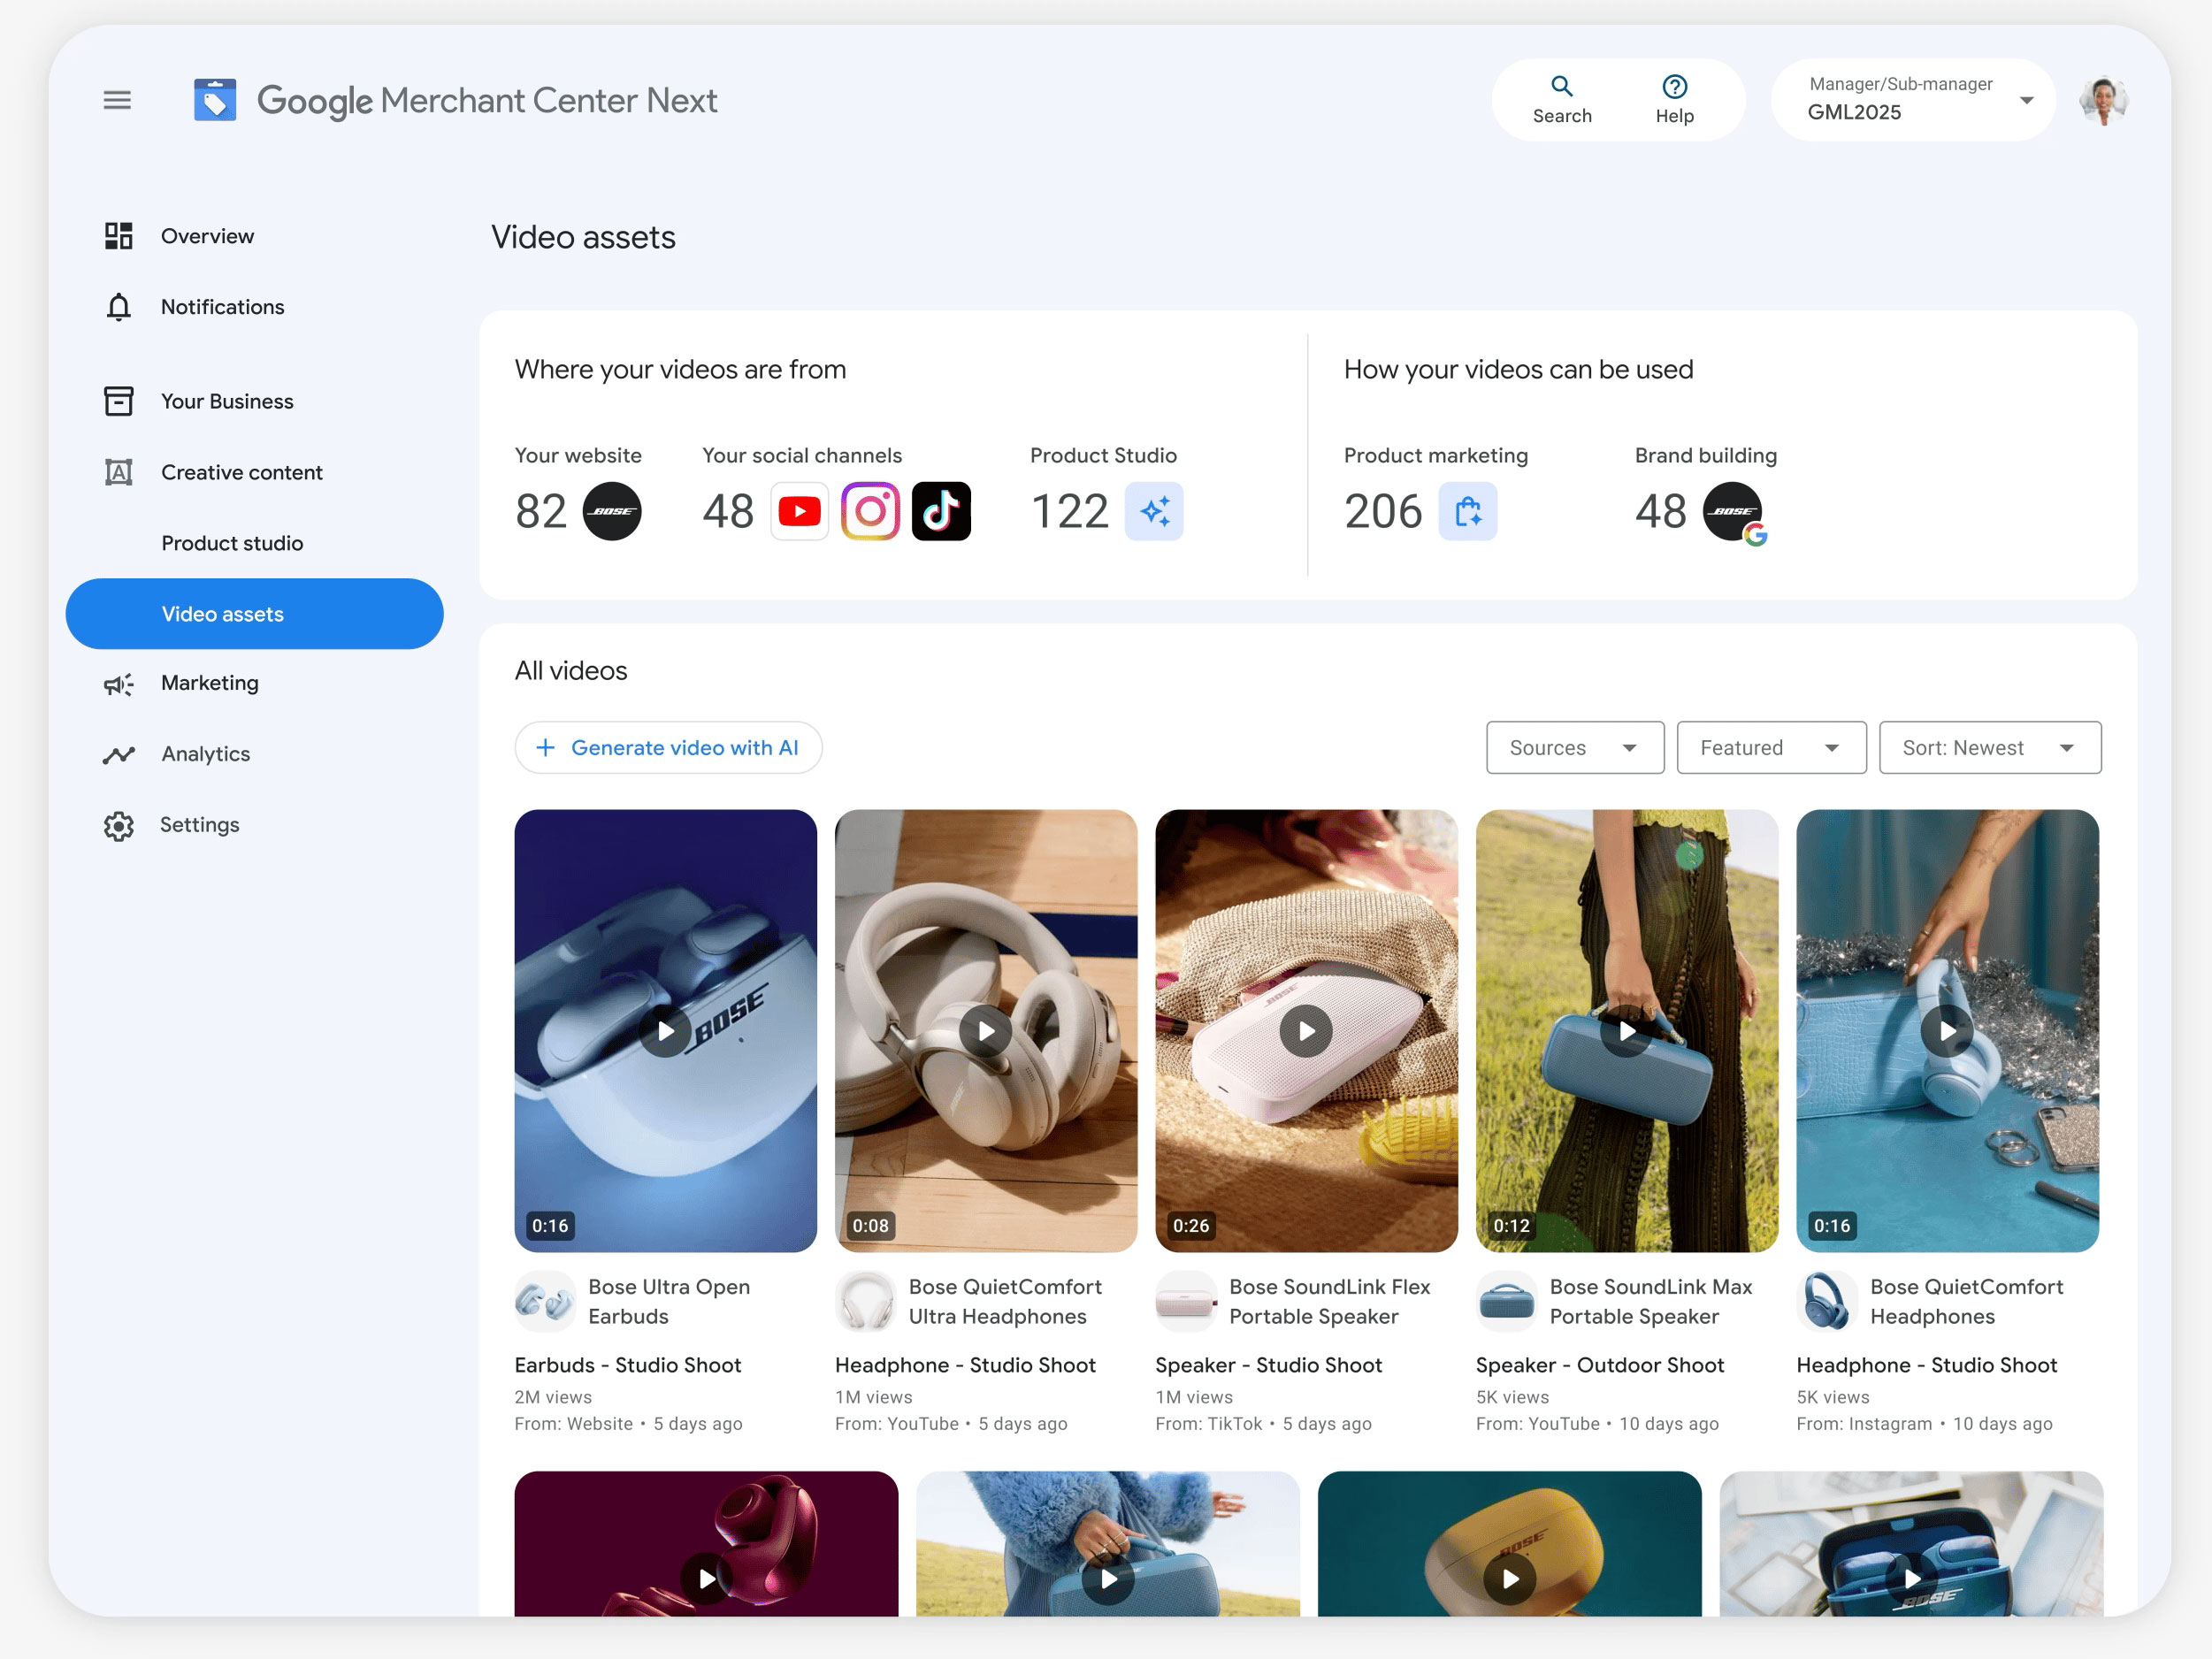The width and height of the screenshot is (2212, 1659).
Task: Open the hamburger navigation menu
Action: coord(117,99)
